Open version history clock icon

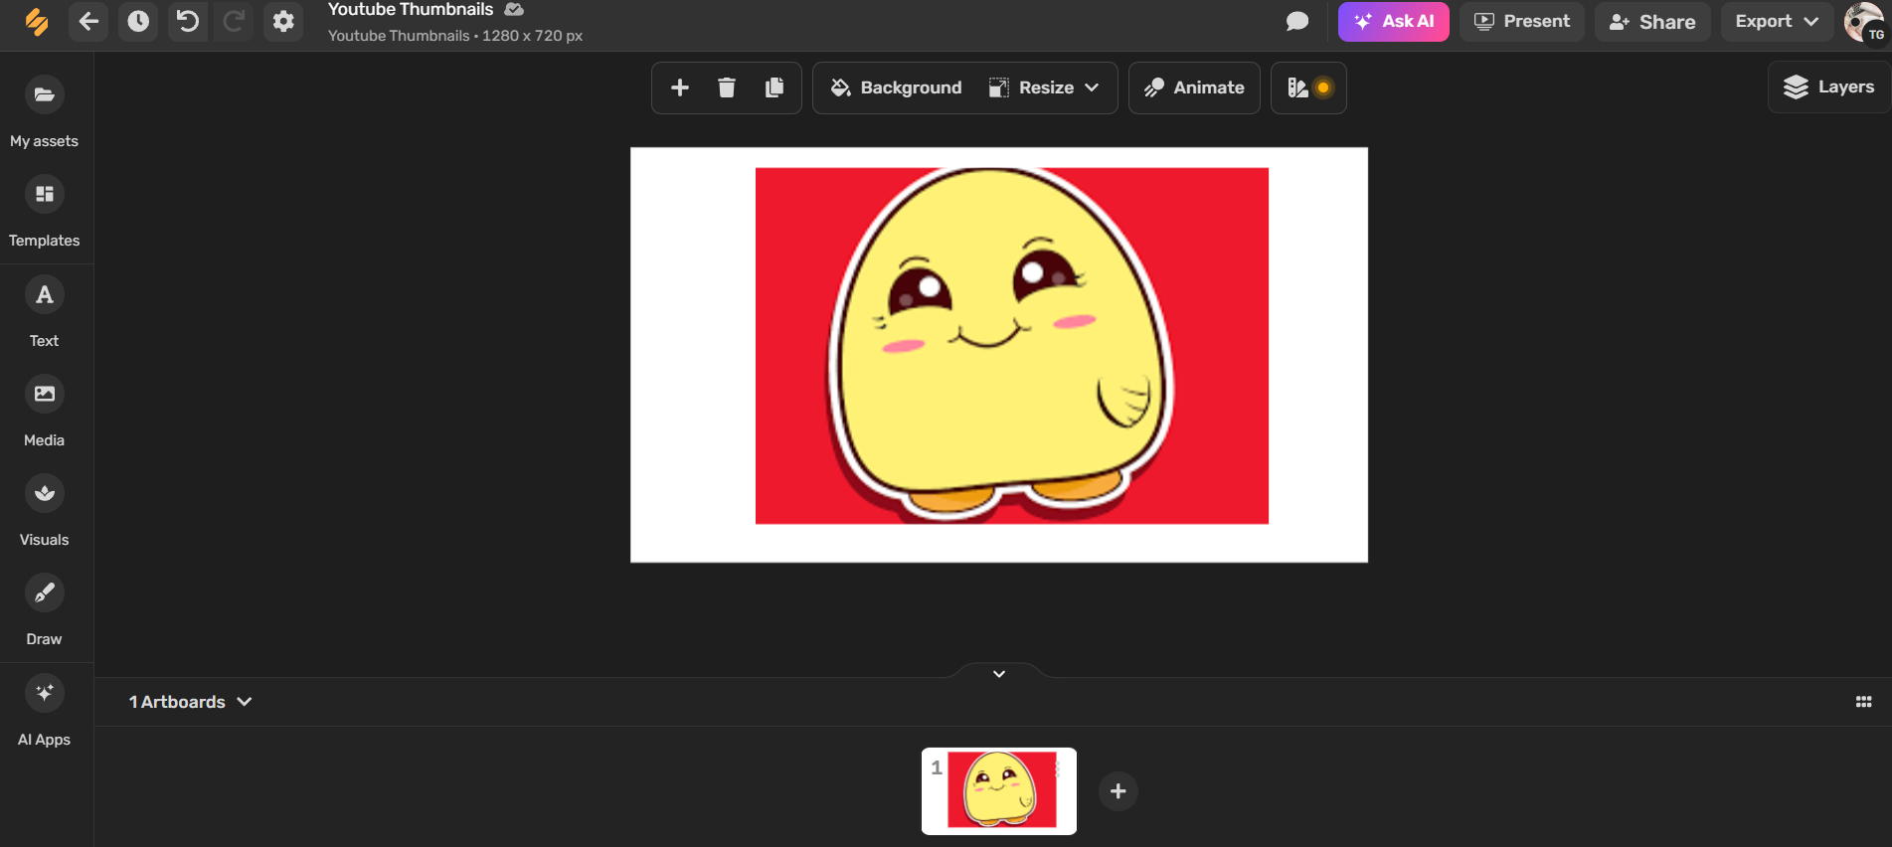click(x=138, y=21)
